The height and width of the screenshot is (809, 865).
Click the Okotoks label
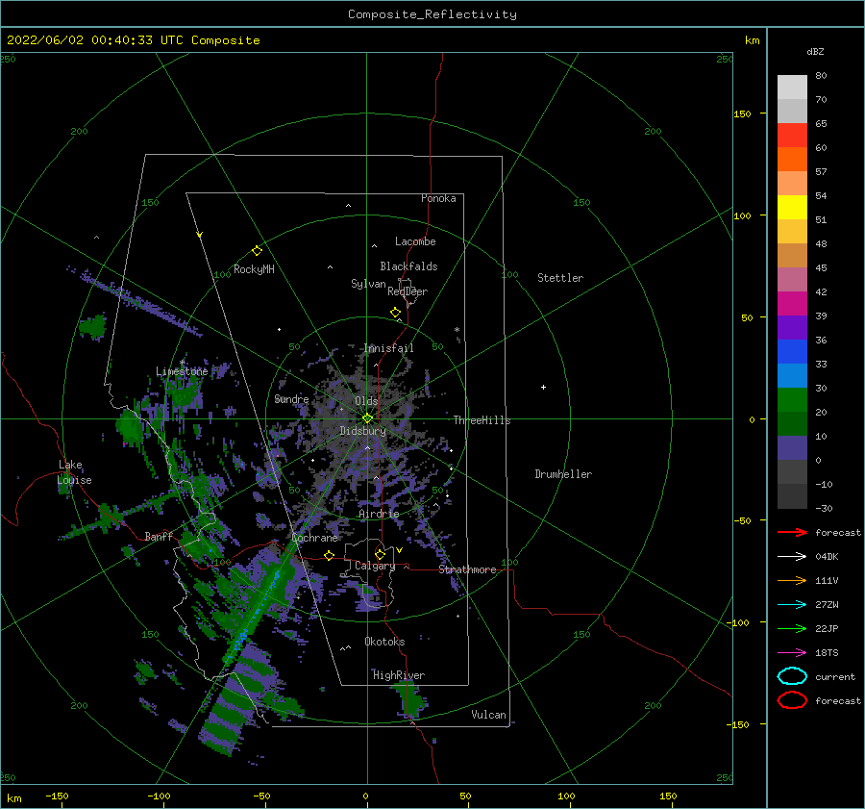pos(384,642)
